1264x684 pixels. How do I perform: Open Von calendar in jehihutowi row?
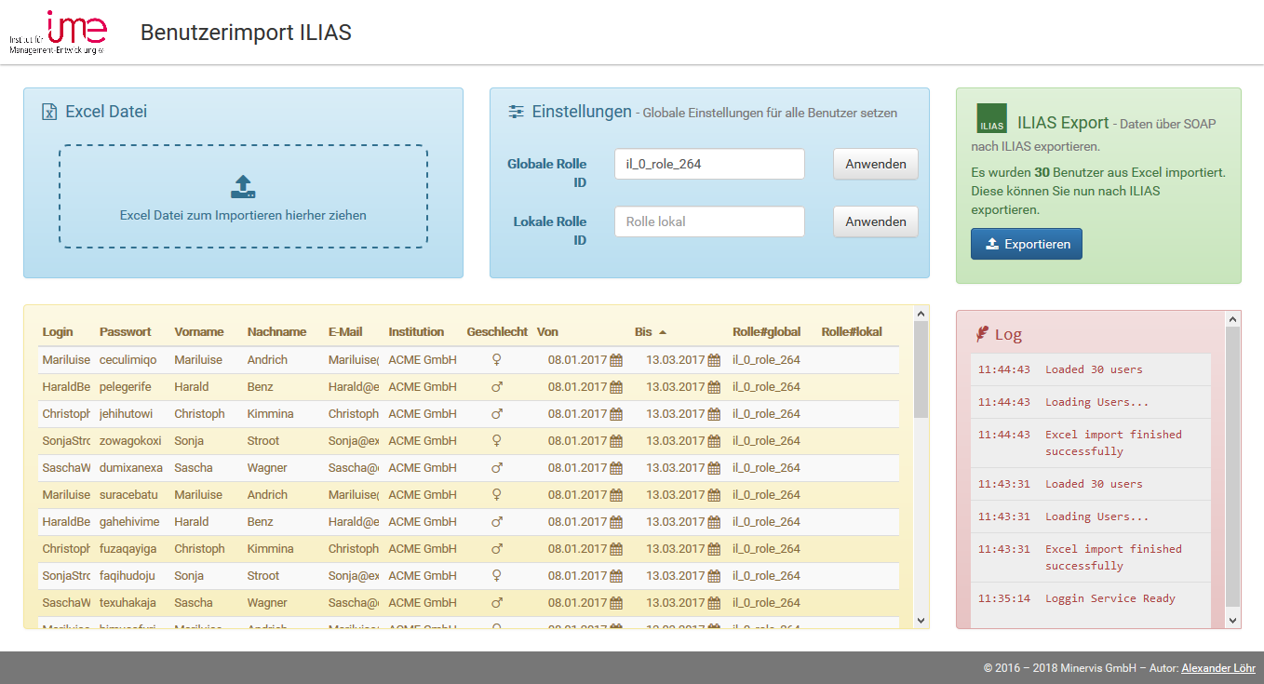click(x=616, y=414)
